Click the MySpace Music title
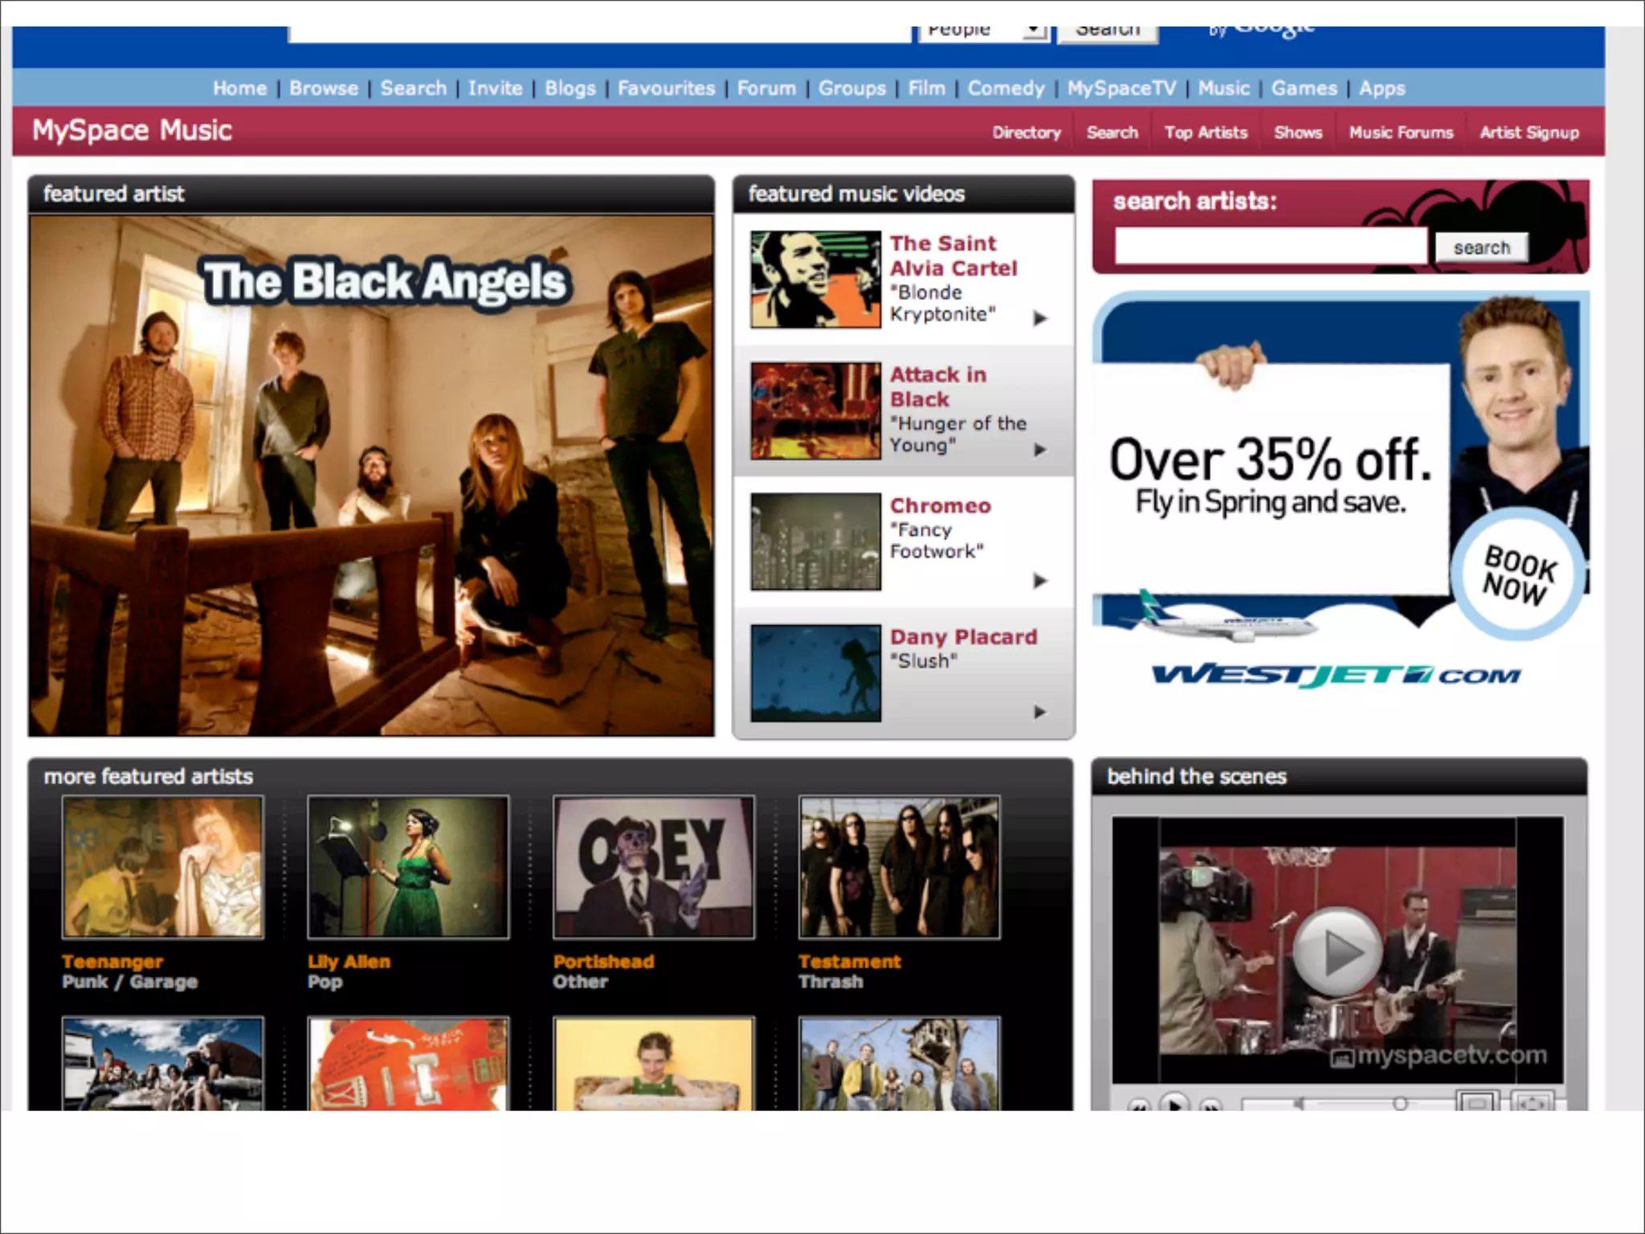The height and width of the screenshot is (1234, 1645). (x=133, y=130)
